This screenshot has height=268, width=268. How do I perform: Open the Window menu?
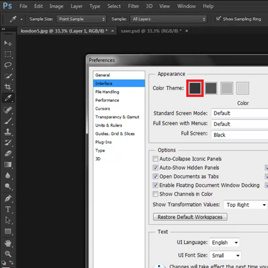(187, 6)
